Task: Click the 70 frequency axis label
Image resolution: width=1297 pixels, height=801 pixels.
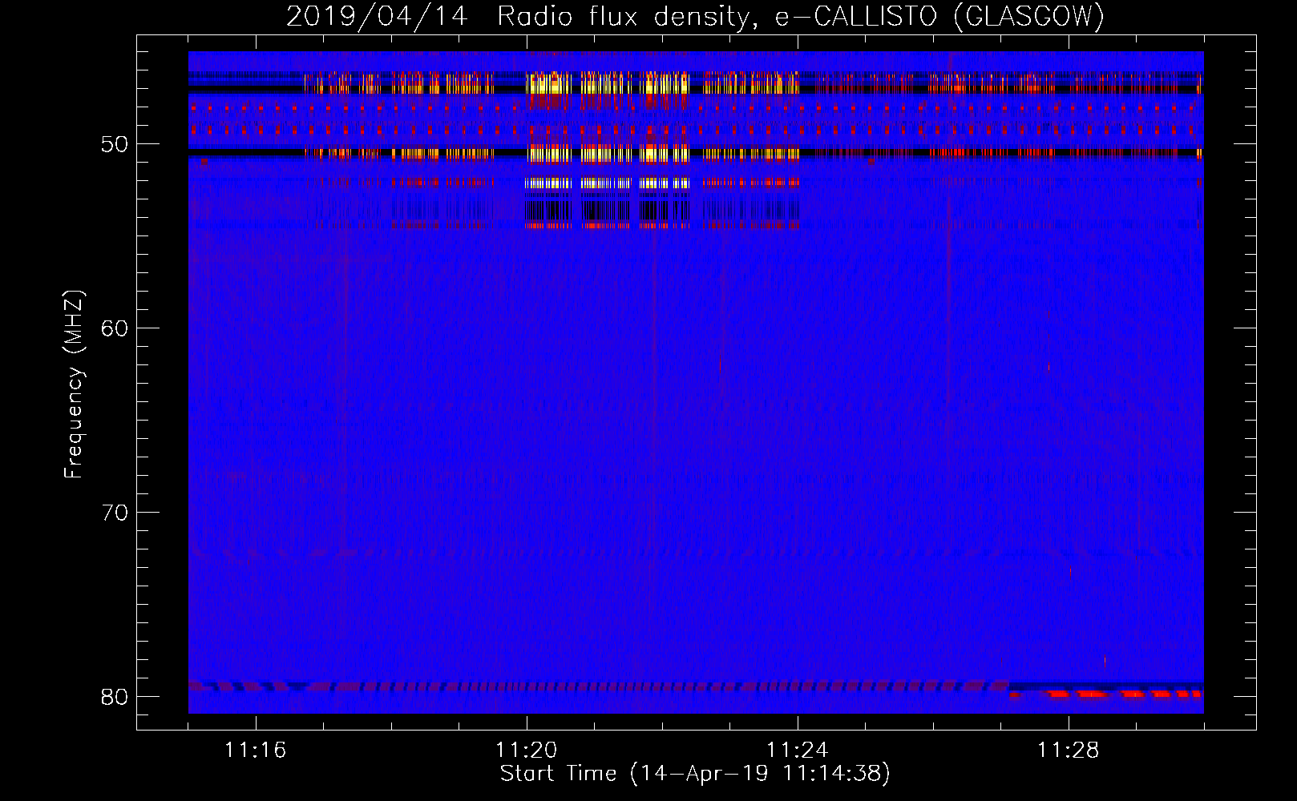Action: click(115, 512)
